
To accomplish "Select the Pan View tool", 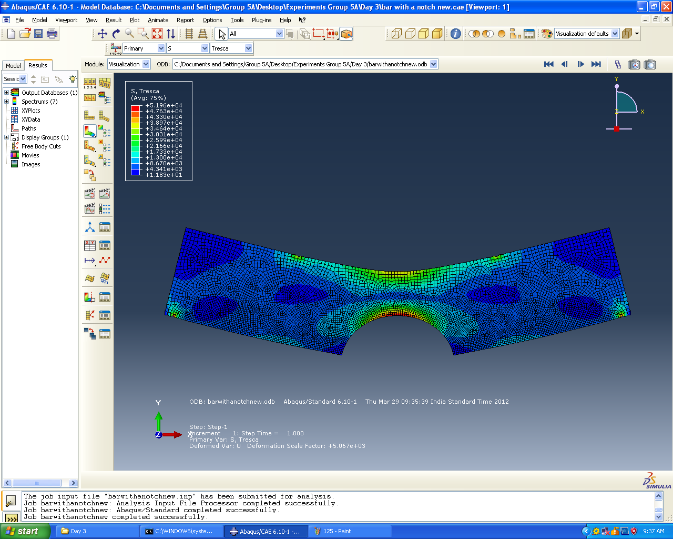I will point(103,34).
